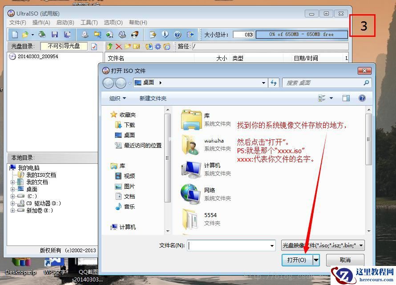Click 新建文件夹 in the open dialog

pyautogui.click(x=153, y=98)
